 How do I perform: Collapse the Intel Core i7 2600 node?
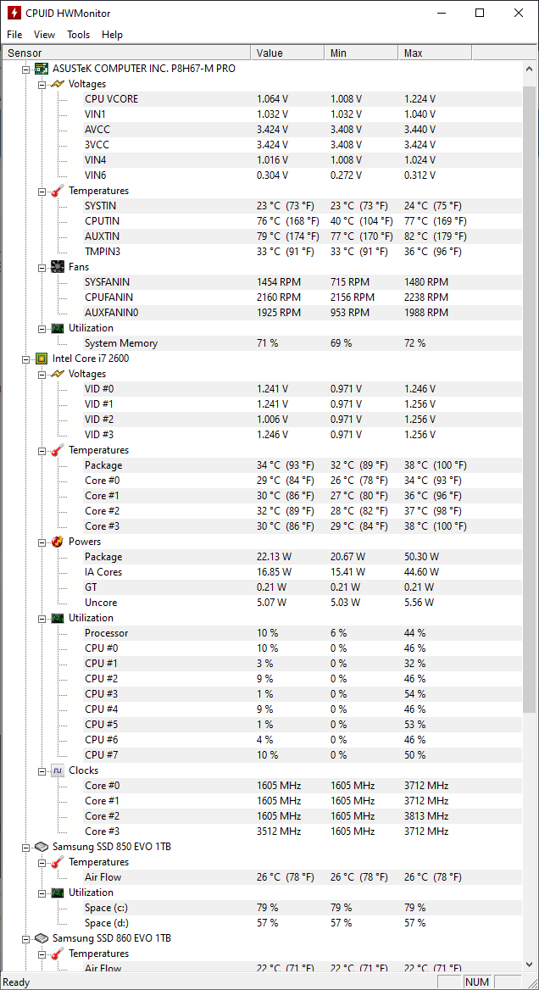(x=26, y=359)
